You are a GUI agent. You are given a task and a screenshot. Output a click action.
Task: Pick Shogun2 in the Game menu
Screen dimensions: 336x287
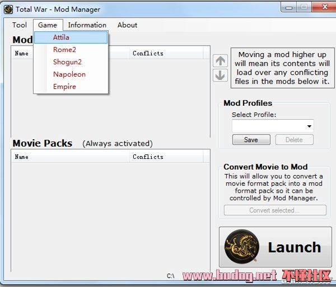71,62
